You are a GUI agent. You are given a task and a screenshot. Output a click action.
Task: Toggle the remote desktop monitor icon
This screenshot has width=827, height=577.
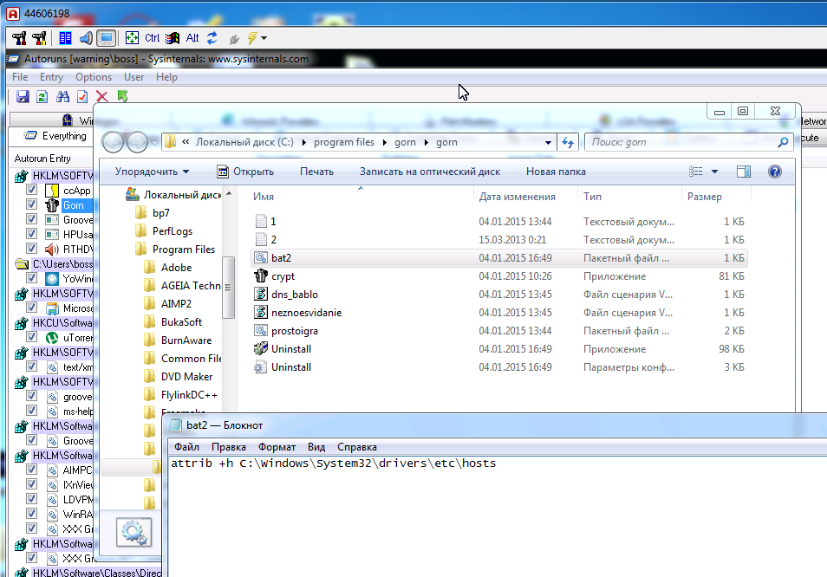tap(107, 38)
